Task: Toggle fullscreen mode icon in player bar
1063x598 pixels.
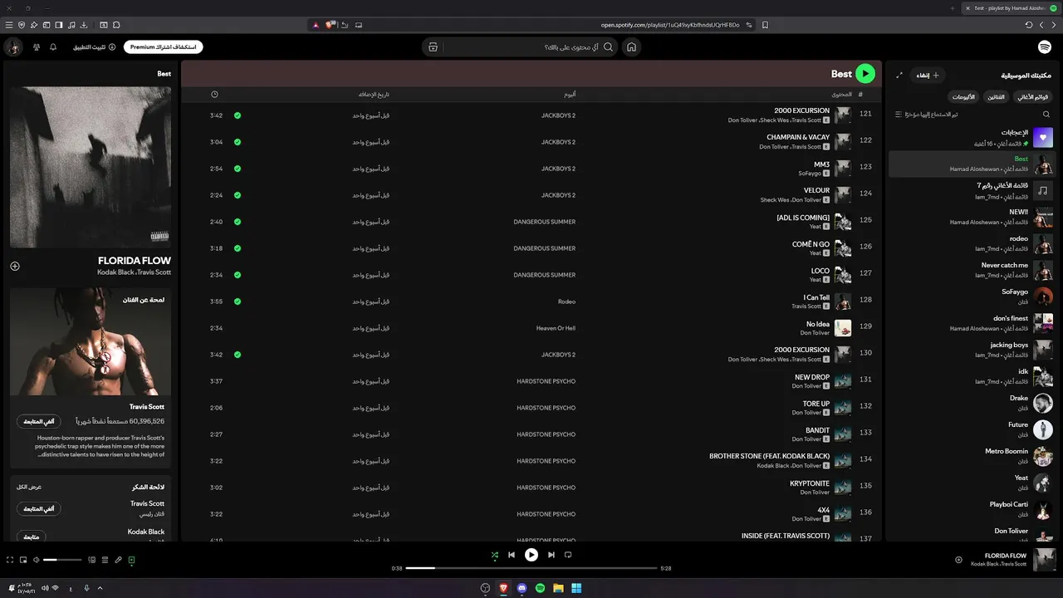Action: click(10, 560)
